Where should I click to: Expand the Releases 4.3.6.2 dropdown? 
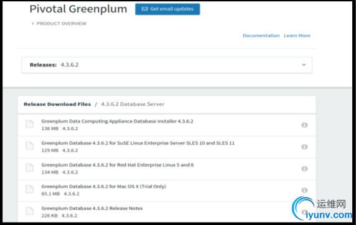click(x=166, y=65)
